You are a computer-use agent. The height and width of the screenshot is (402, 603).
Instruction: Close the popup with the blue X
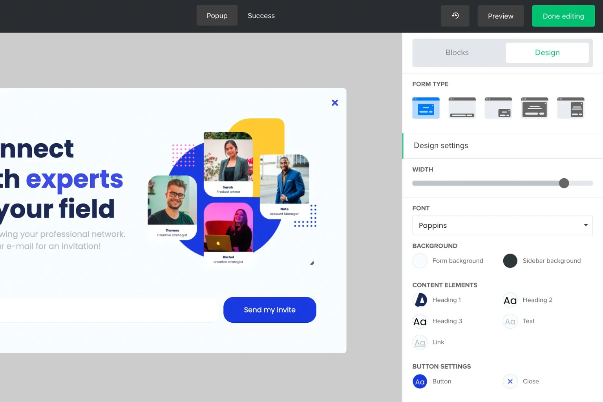click(x=335, y=103)
